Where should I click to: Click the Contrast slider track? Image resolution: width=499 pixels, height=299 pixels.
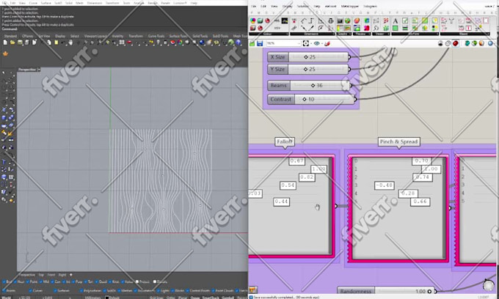(324, 99)
